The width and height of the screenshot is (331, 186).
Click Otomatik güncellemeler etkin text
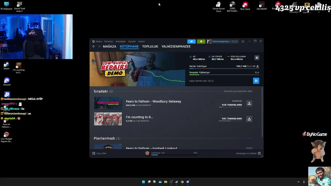click(x=238, y=91)
